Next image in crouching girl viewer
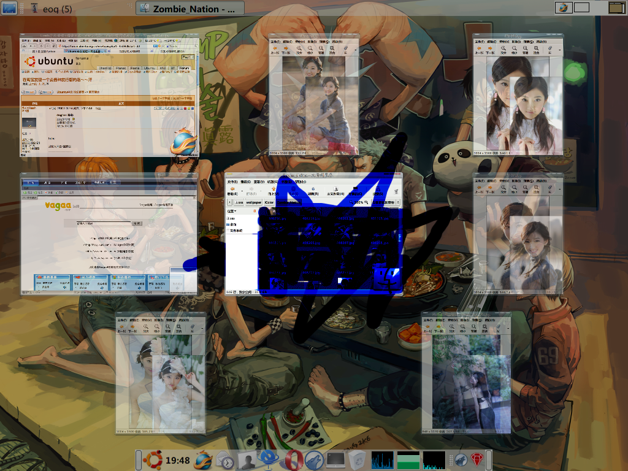 tap(286, 49)
